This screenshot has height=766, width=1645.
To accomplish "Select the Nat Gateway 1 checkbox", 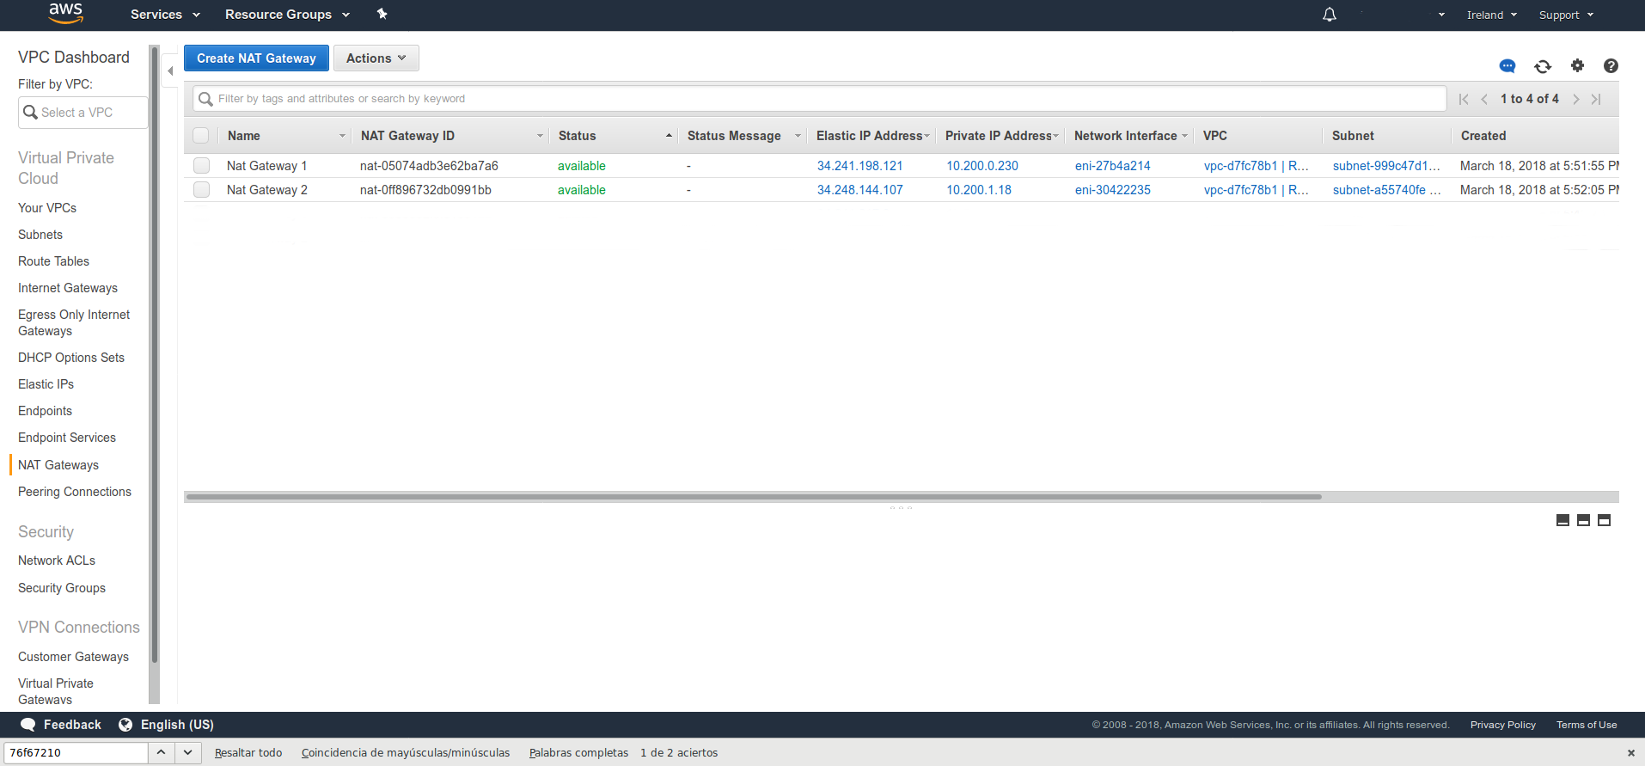I will click(x=202, y=166).
